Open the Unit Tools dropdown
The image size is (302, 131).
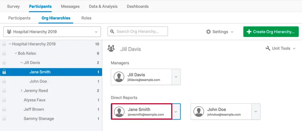tap(280, 48)
